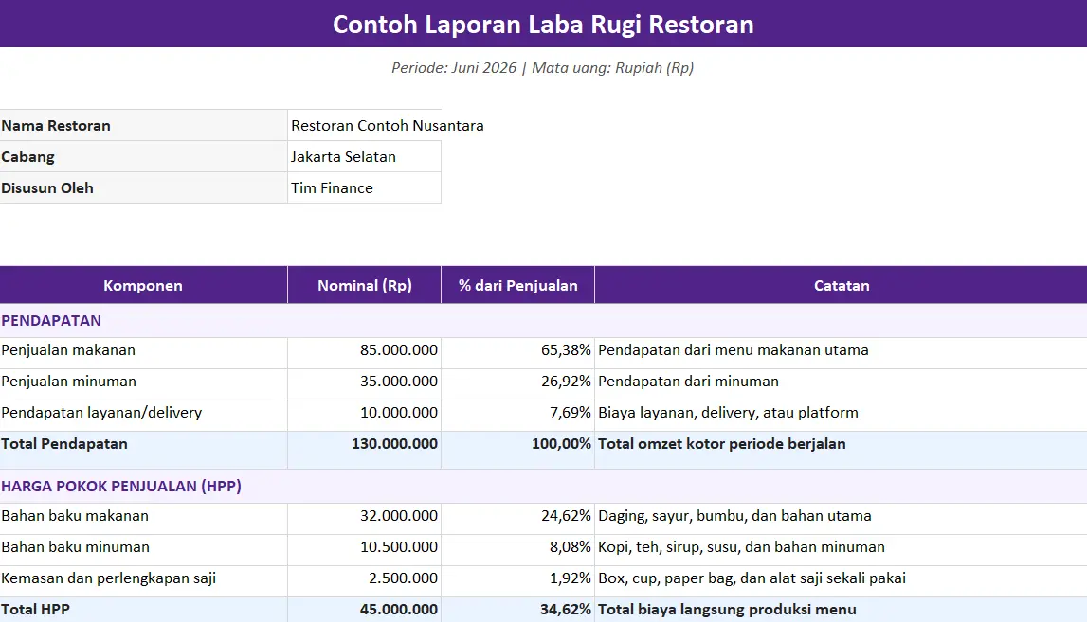The image size is (1087, 622).
Task: Click the 'Catatan' column header
Action: coord(841,285)
